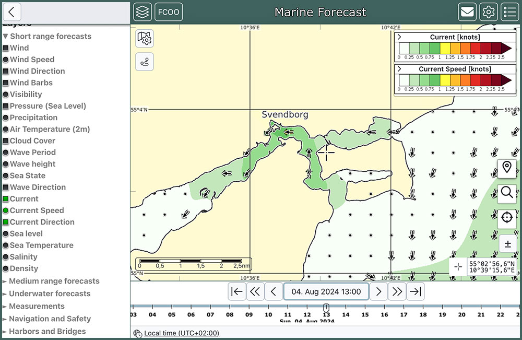This screenshot has height=340, width=522.
Task: Open the Local time (UTC+02:00) link
Action: (x=182, y=333)
